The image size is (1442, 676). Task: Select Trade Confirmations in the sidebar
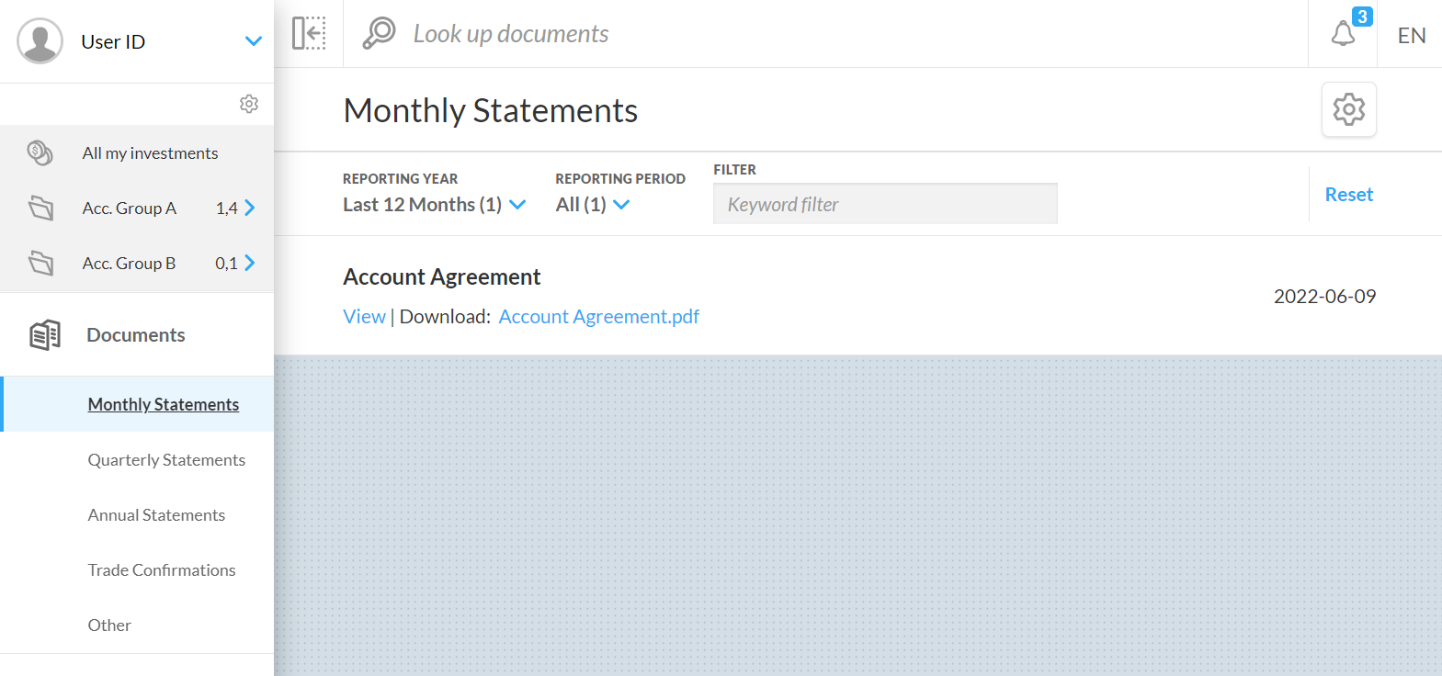point(162,570)
